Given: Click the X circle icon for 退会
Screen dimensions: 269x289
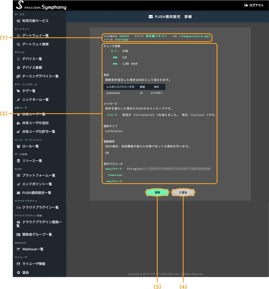Looking at the screenshot, I should (19, 273).
